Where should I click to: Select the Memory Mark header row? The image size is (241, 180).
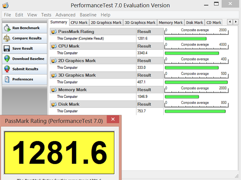coord(107,90)
